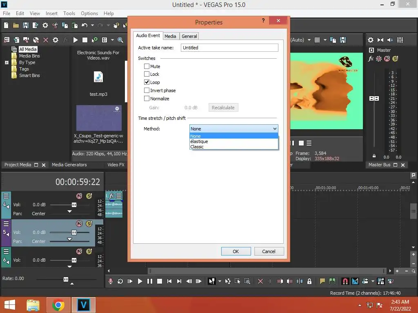Copy selection using main toolbar copy icon
Screen dimensions: 418x313
[65, 25]
